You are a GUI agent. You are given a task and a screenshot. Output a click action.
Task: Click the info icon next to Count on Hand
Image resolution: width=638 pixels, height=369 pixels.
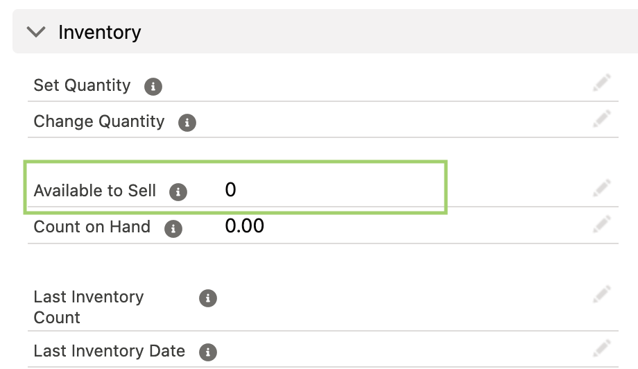click(173, 228)
